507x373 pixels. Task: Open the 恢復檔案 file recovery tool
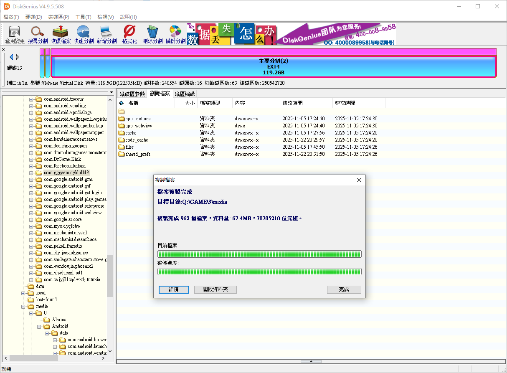61,34
